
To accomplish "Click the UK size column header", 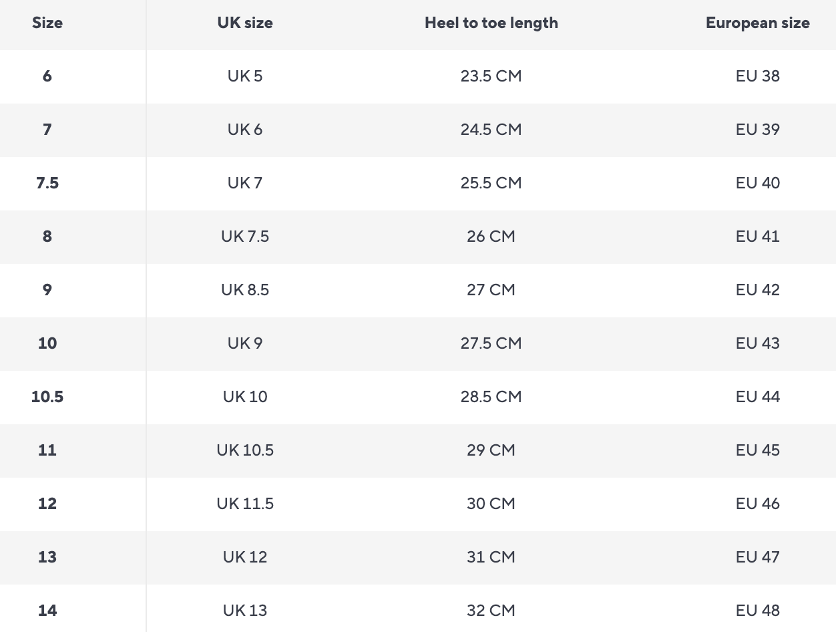I will [x=245, y=23].
